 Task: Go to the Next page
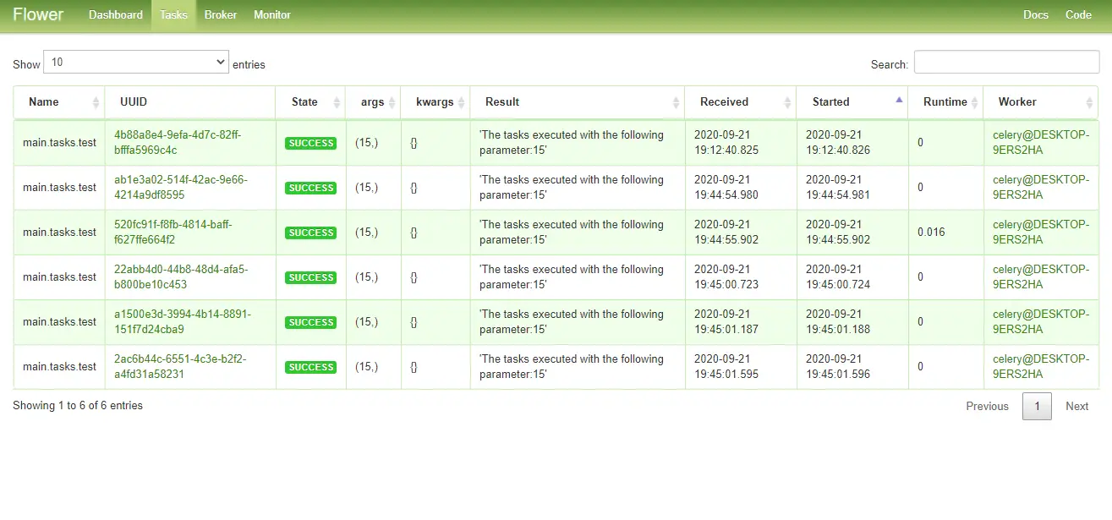click(x=1076, y=406)
